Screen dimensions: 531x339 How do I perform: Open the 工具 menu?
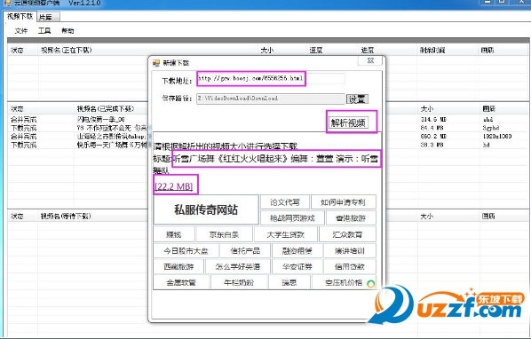[44, 31]
